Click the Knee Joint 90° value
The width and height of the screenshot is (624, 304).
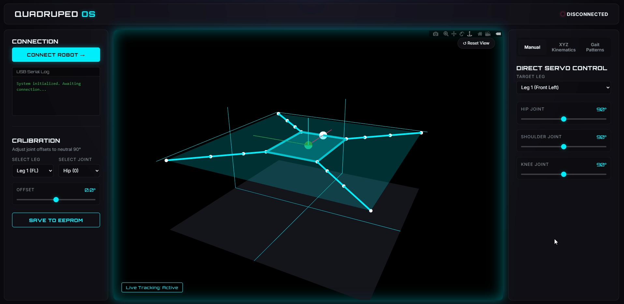pos(602,165)
